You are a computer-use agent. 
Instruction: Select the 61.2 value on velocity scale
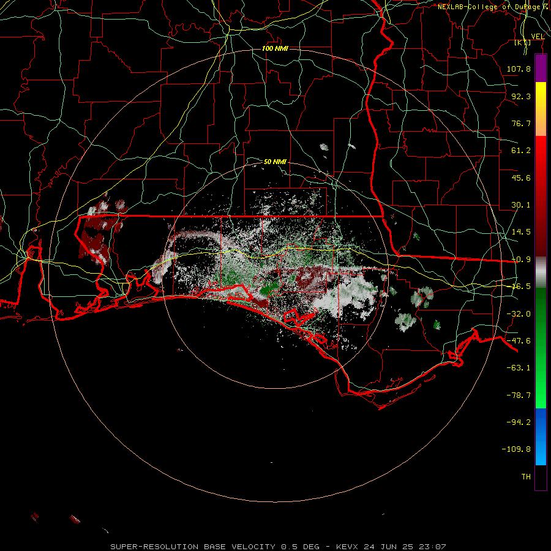521,151
